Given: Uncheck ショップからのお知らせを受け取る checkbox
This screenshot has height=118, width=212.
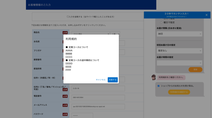Looking at the screenshot, I should click(158, 86).
